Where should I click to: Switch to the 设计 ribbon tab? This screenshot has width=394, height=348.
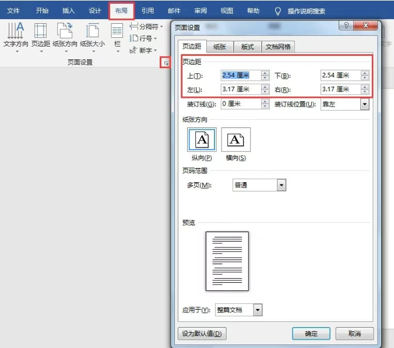(x=95, y=11)
